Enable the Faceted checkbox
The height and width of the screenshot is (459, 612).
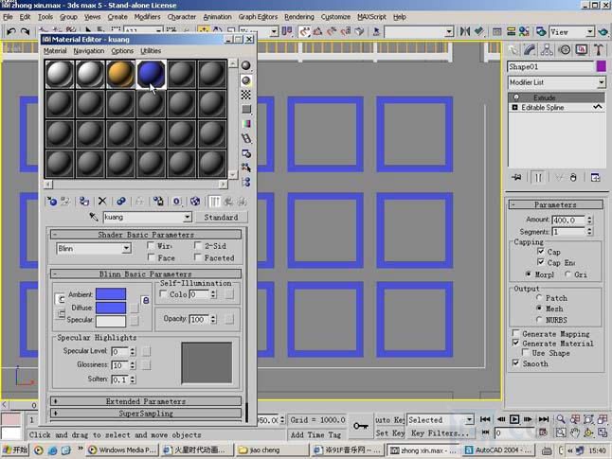198,257
